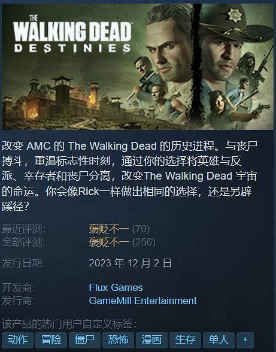Select the 恐怖 tag
Screen dimensions: 276x352
pos(119,340)
